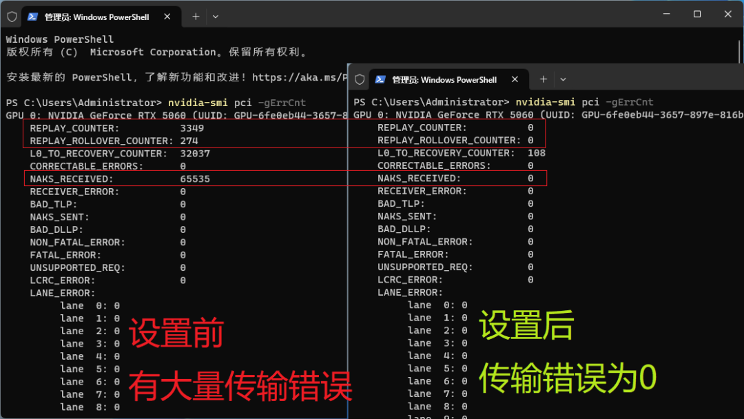Click the PowerShell icon on the front window's tab
Image resolution: width=744 pixels, height=419 pixels.
[380, 79]
